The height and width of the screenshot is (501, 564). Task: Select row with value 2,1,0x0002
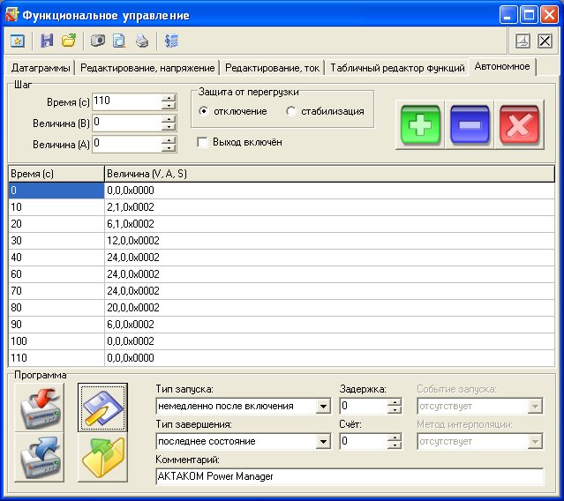point(282,207)
